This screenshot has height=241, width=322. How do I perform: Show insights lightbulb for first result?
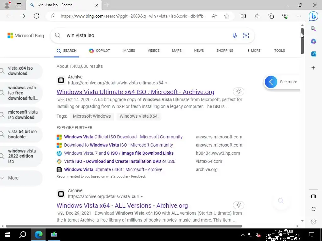click(238, 92)
